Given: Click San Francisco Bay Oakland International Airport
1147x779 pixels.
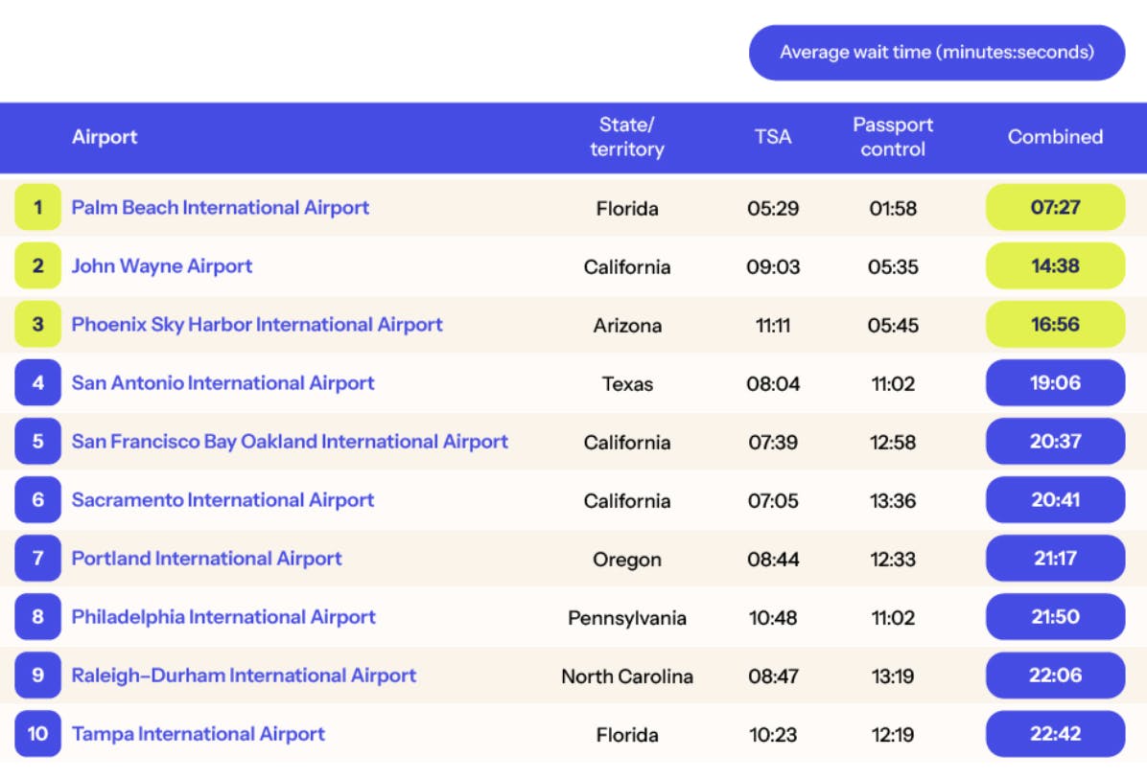Looking at the screenshot, I should (x=290, y=442).
